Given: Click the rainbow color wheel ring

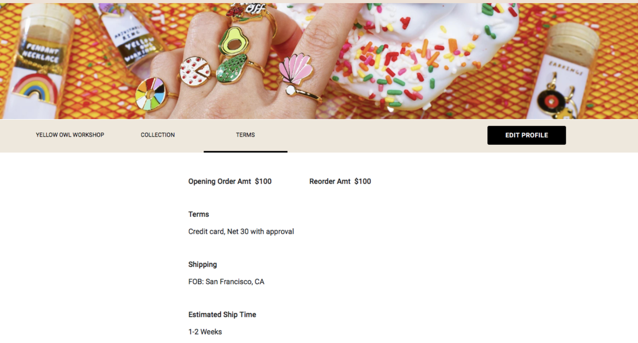Looking at the screenshot, I should (x=150, y=94).
